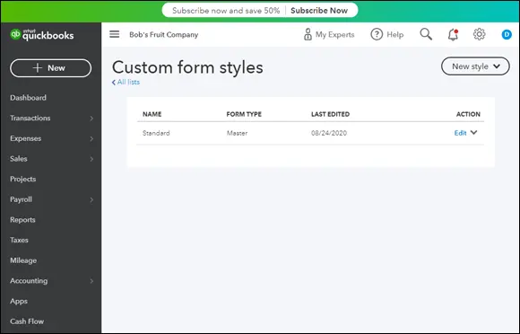Open Dashboard in the sidebar
The width and height of the screenshot is (520, 334).
(x=28, y=98)
